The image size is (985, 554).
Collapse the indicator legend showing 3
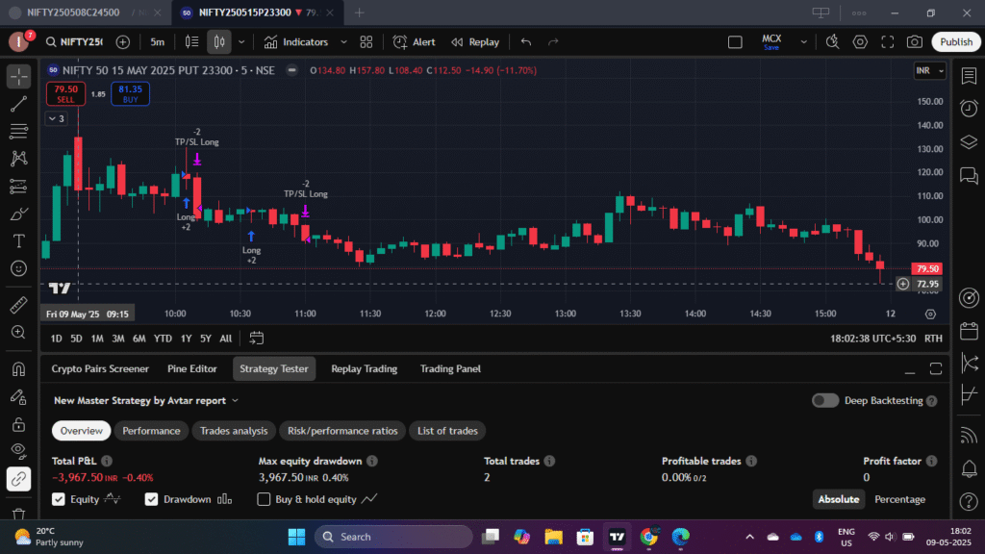coord(57,118)
